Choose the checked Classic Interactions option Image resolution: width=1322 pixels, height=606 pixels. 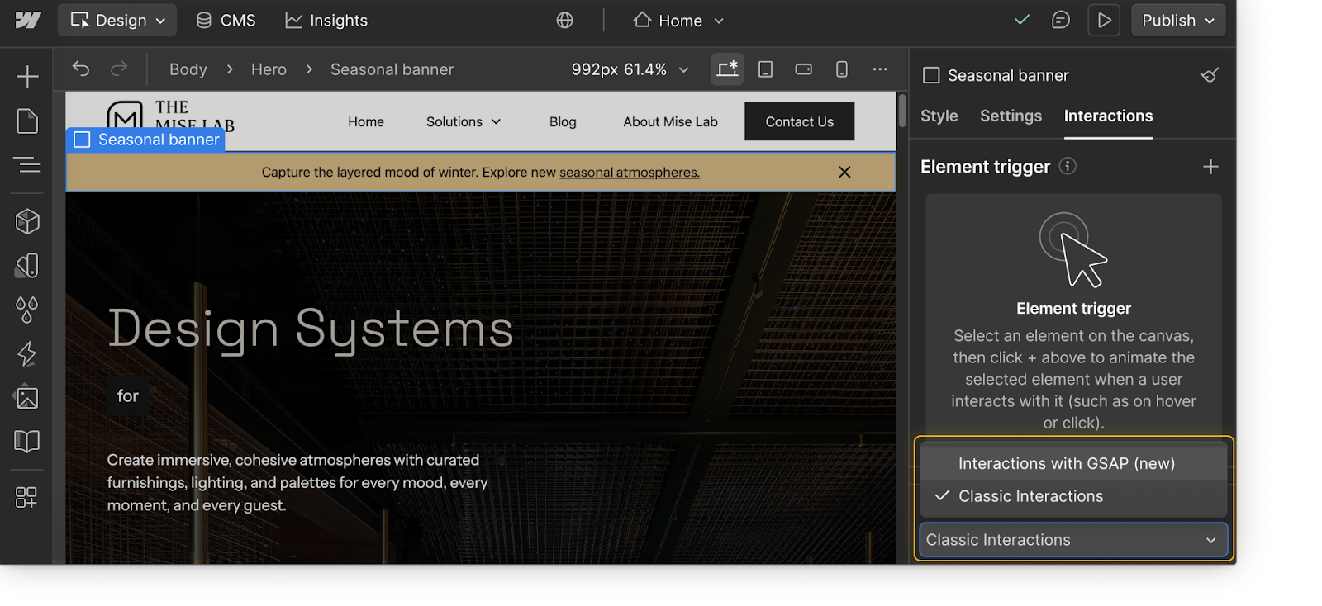point(1073,496)
